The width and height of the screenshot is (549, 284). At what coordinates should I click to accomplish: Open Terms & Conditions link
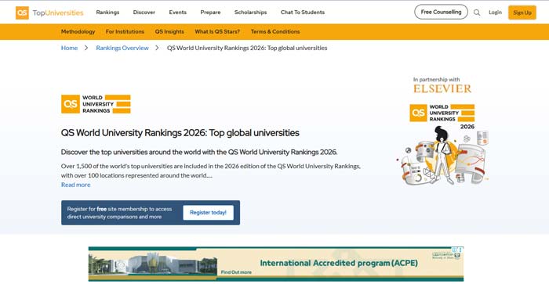click(275, 31)
